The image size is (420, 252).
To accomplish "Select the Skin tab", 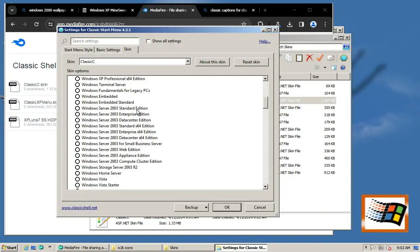I will tap(129, 50).
